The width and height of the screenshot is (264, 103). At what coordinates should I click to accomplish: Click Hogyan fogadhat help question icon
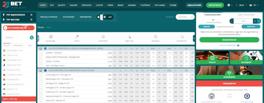238,45
